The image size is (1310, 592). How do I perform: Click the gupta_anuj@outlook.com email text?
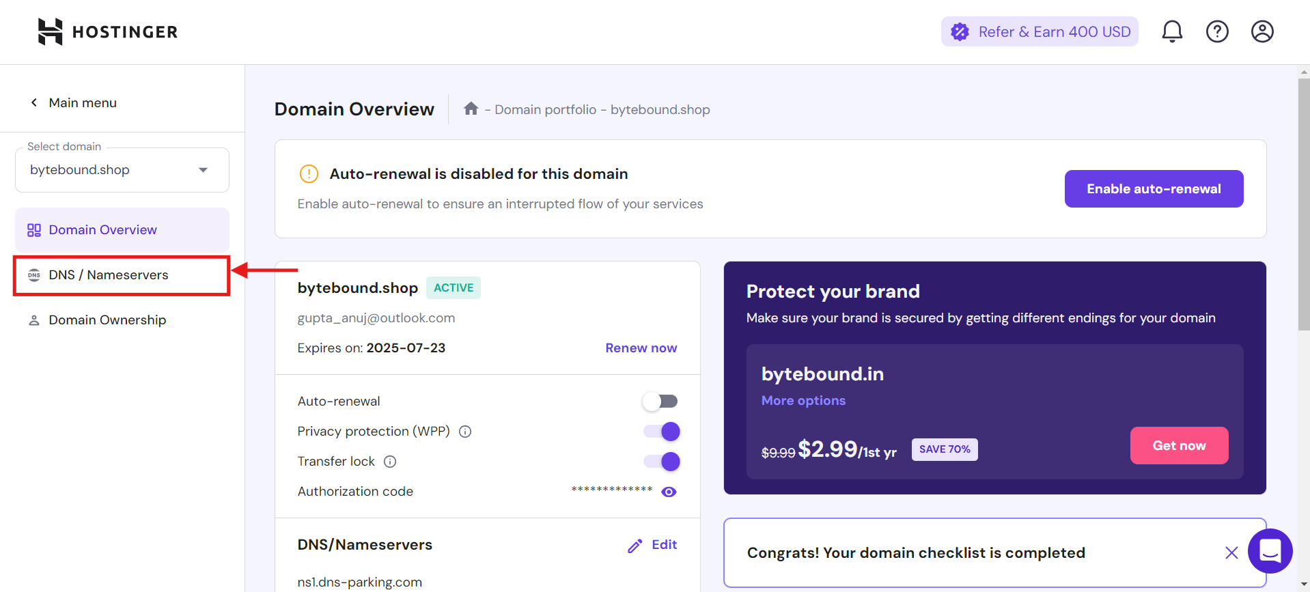(x=376, y=318)
